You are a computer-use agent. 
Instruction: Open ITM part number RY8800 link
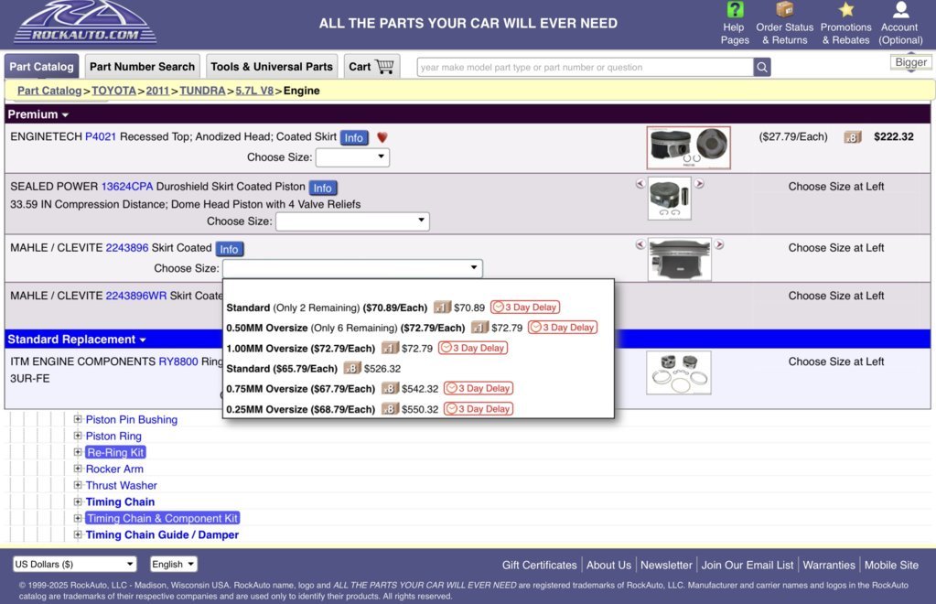[178, 361]
